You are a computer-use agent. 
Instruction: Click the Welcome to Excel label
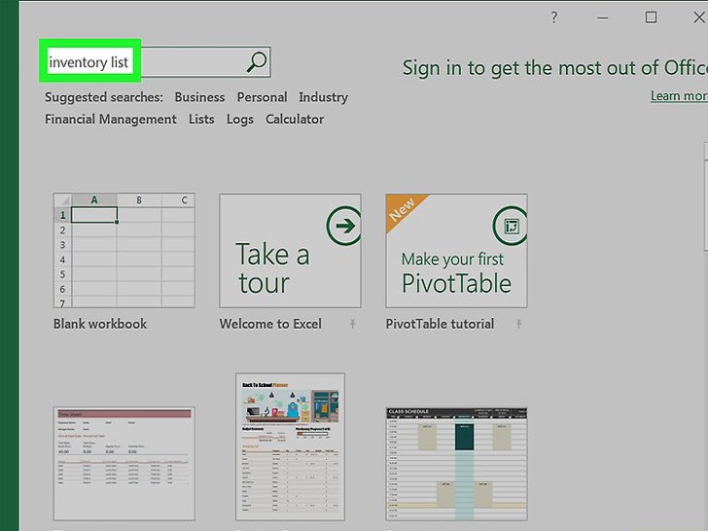point(270,324)
